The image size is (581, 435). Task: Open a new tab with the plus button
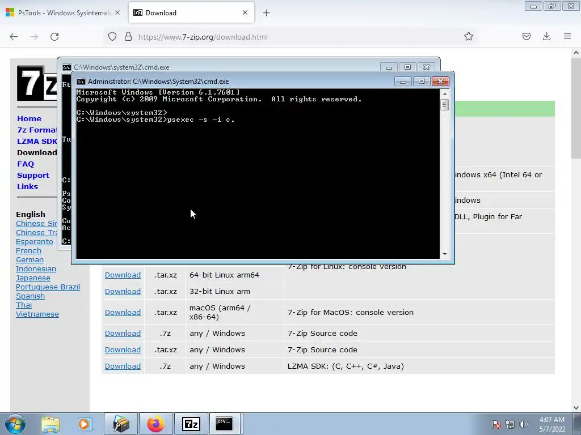[x=267, y=13]
